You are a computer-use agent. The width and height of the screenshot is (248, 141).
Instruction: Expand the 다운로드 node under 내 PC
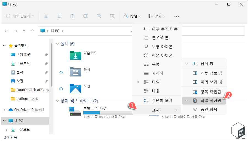click(7, 130)
